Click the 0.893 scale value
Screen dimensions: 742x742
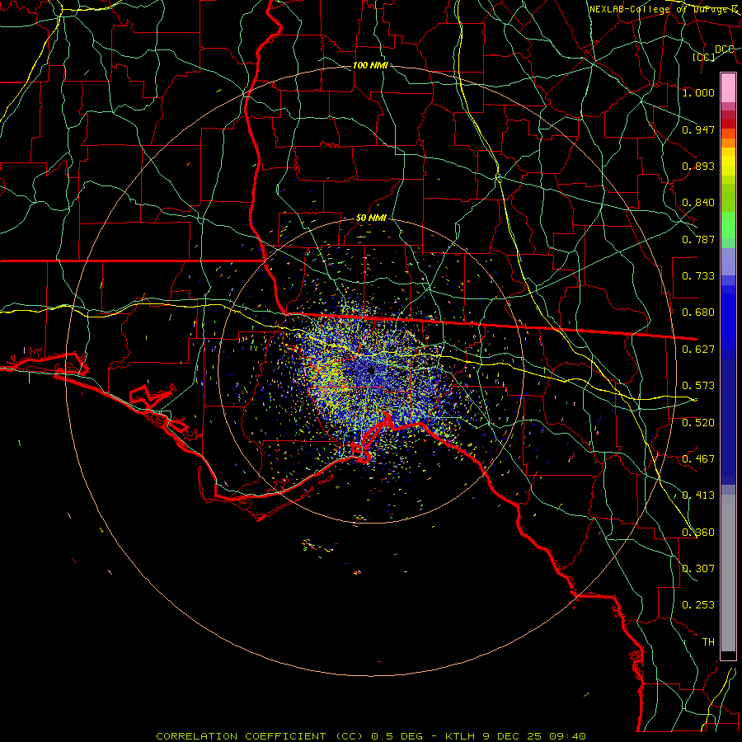tap(698, 166)
